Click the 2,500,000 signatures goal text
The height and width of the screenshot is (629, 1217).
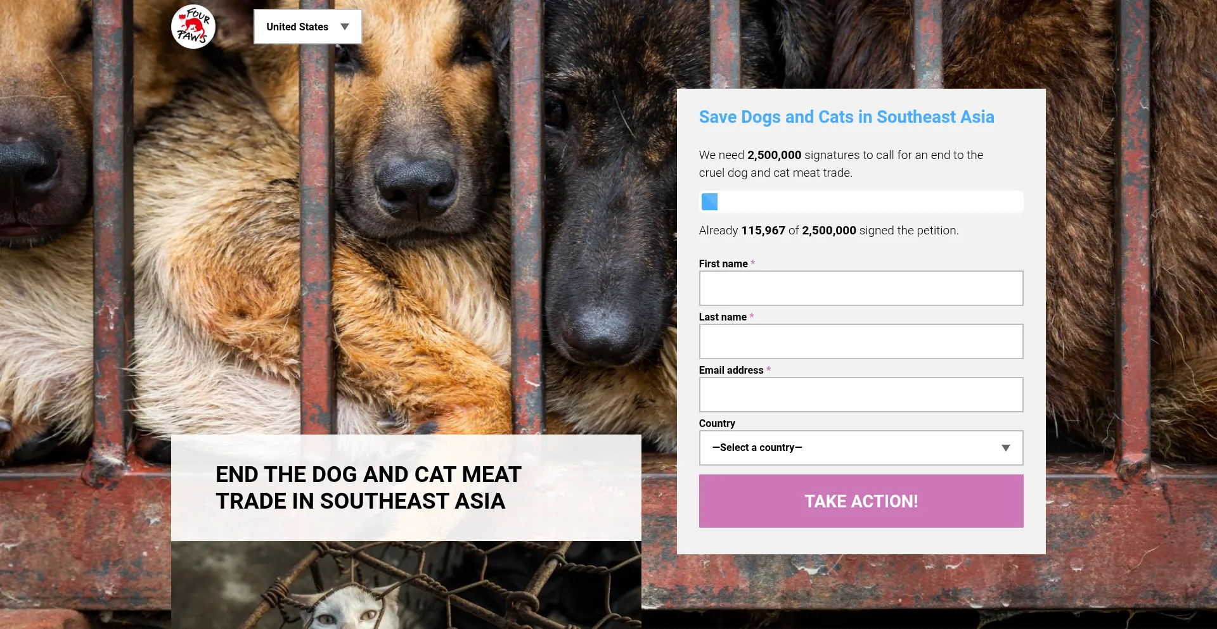point(774,155)
